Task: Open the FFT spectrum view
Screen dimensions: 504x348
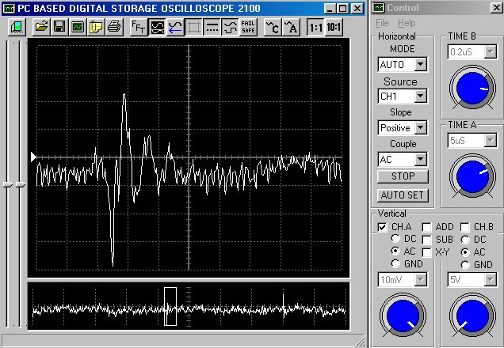Action: (x=138, y=26)
